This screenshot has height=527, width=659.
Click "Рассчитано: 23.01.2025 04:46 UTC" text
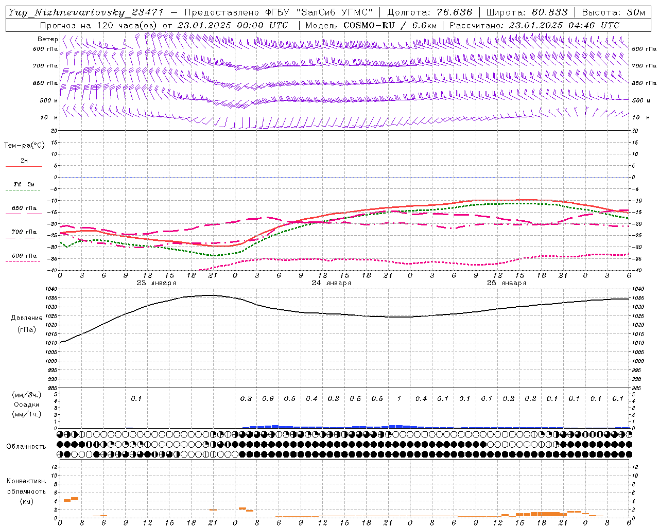coord(534,25)
